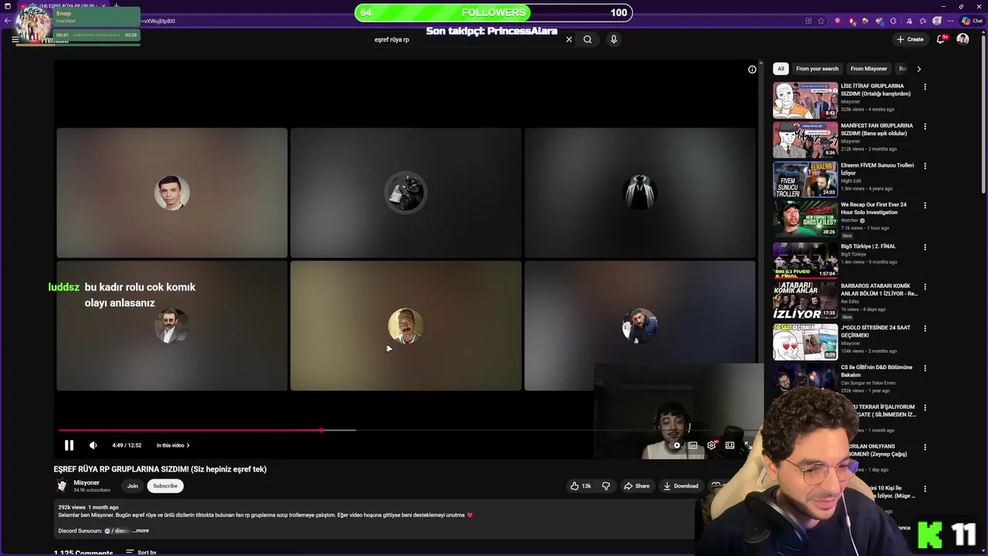The height and width of the screenshot is (556, 988).
Task: Open the Misyoner channel name link
Action: coord(86,483)
